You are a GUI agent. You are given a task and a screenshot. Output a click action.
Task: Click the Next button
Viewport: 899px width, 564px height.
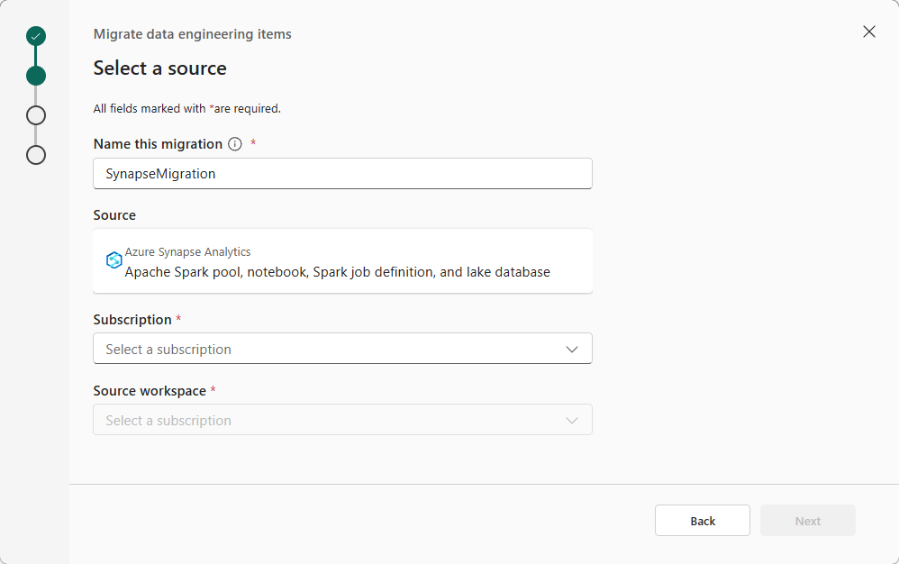pos(808,521)
